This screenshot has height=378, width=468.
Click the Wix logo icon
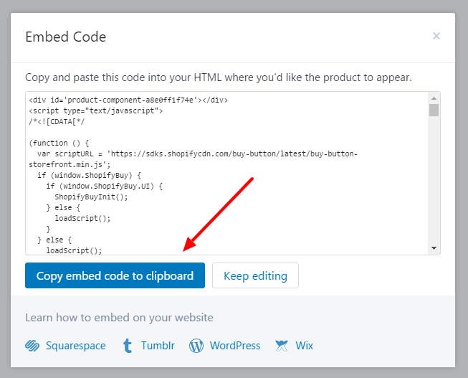pyautogui.click(x=282, y=346)
